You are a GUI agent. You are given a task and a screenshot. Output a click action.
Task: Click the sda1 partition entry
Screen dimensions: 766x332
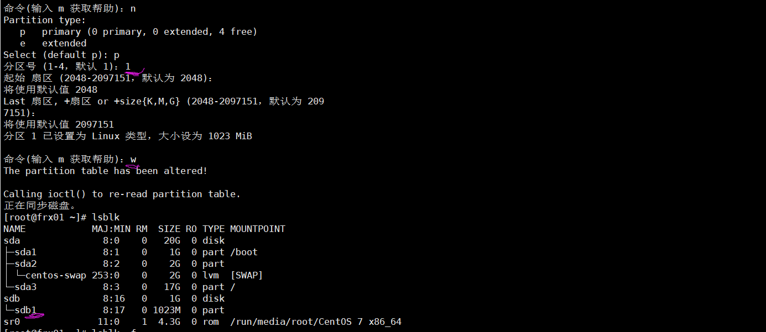25,252
